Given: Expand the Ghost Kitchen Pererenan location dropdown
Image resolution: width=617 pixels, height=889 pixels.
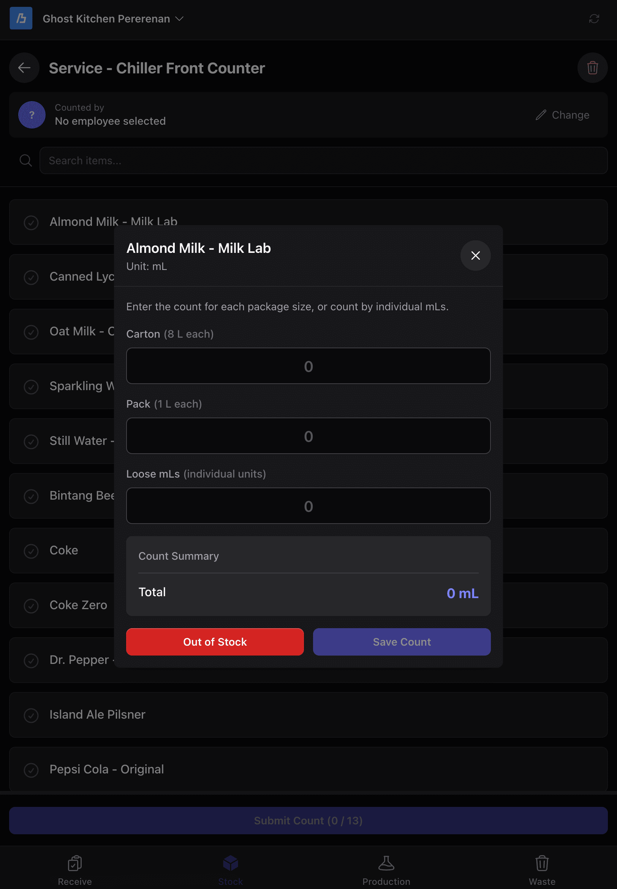Looking at the screenshot, I should (x=113, y=19).
